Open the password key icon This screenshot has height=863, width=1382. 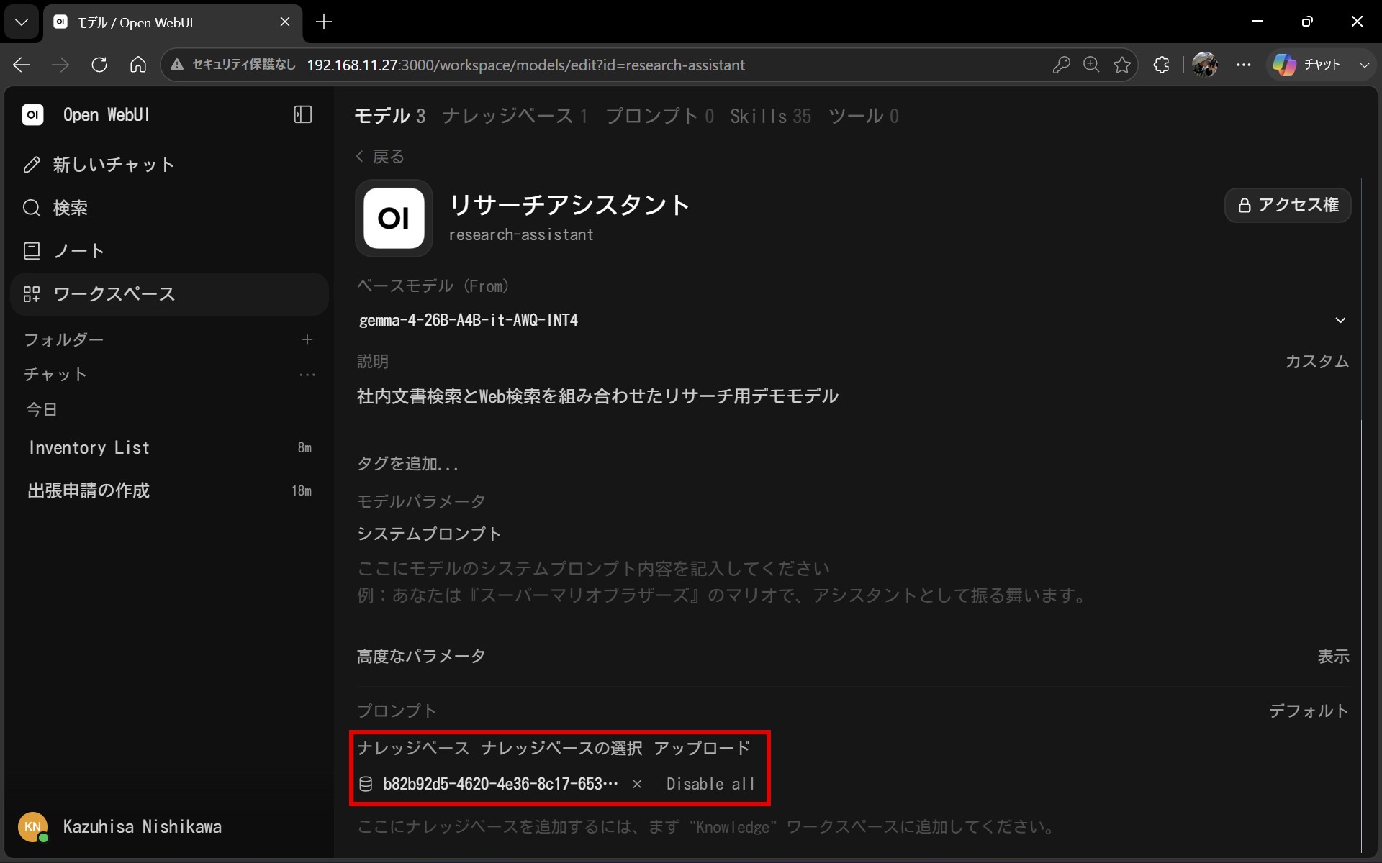[1061, 65]
